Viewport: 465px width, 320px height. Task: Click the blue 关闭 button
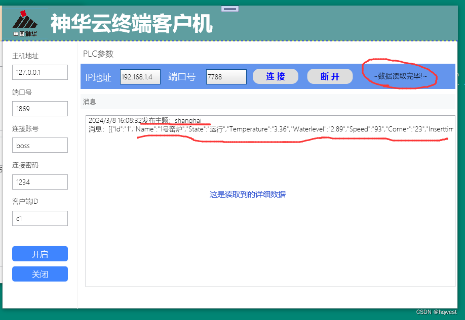point(40,274)
